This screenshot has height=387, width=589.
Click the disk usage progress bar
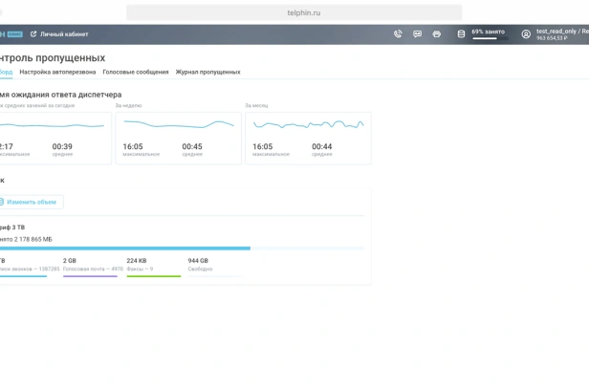(183, 248)
